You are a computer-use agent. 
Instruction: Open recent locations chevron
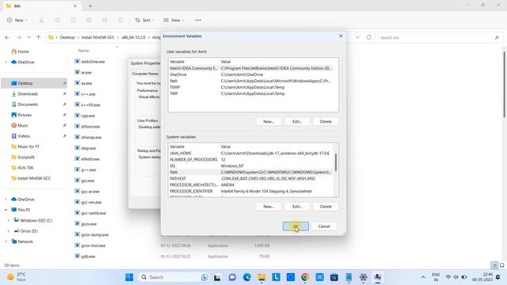tap(29, 37)
